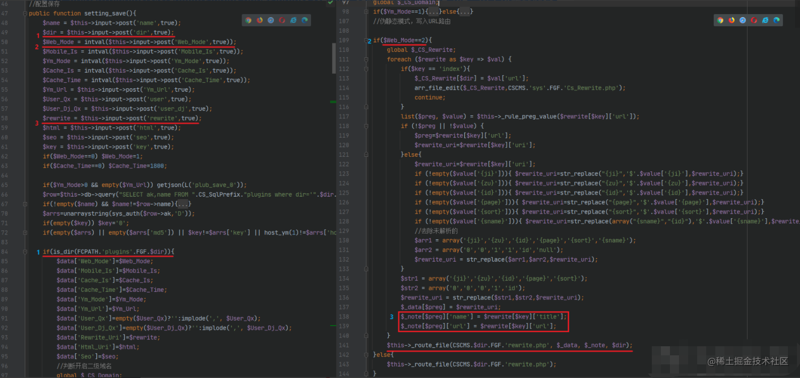Open in Edge from left editor's browser bar

coord(304,20)
